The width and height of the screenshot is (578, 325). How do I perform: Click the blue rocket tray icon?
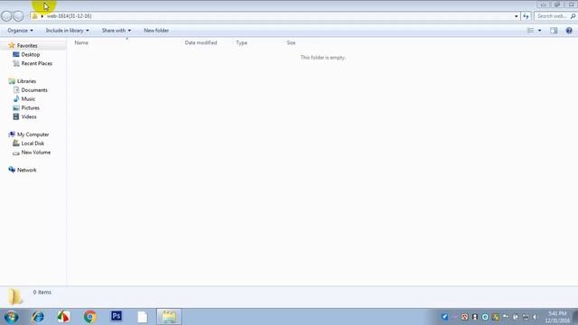(x=444, y=317)
